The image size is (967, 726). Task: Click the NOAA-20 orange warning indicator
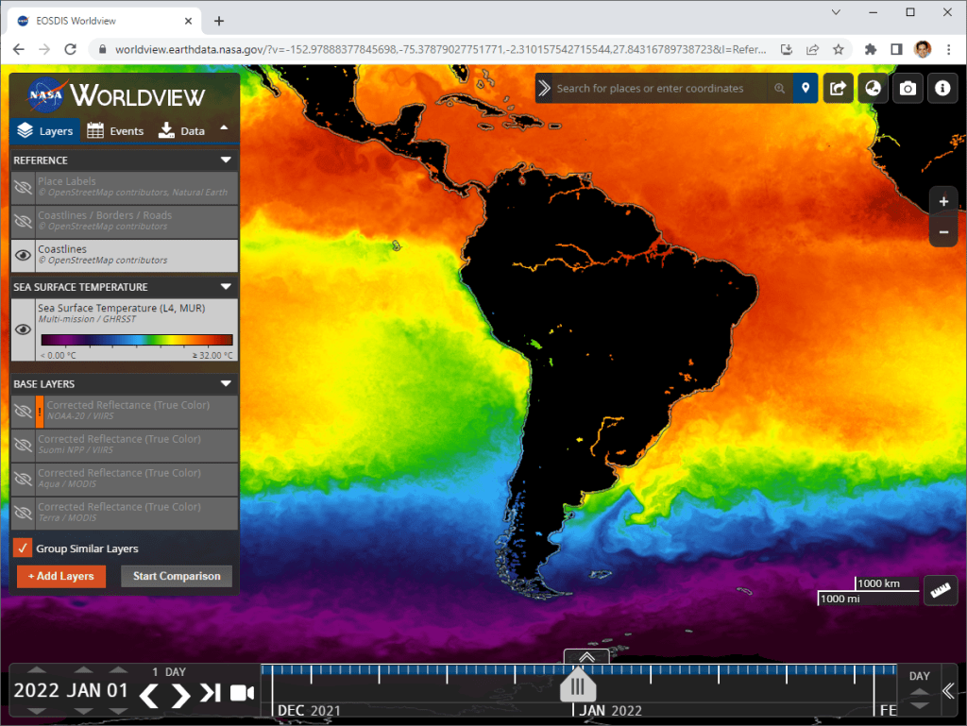tap(40, 411)
